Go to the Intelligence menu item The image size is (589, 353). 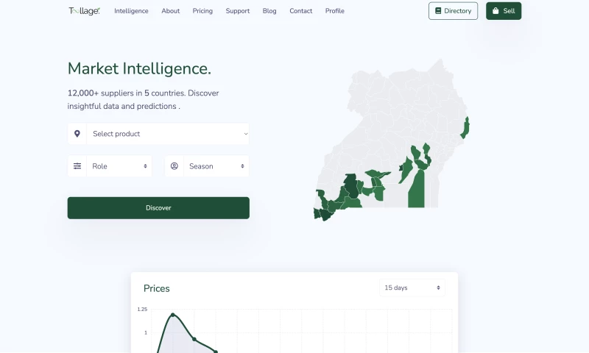131,11
